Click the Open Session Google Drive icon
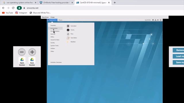Screen dimensions: 184x103 (x=22, y=60)
